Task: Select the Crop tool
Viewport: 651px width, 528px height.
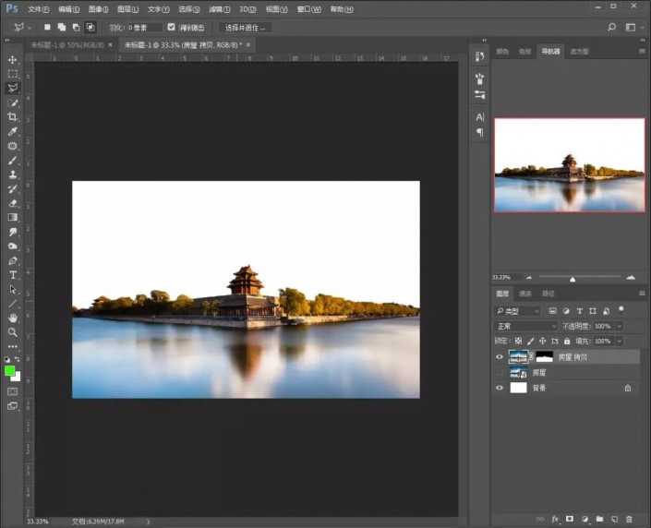Action: (x=13, y=117)
